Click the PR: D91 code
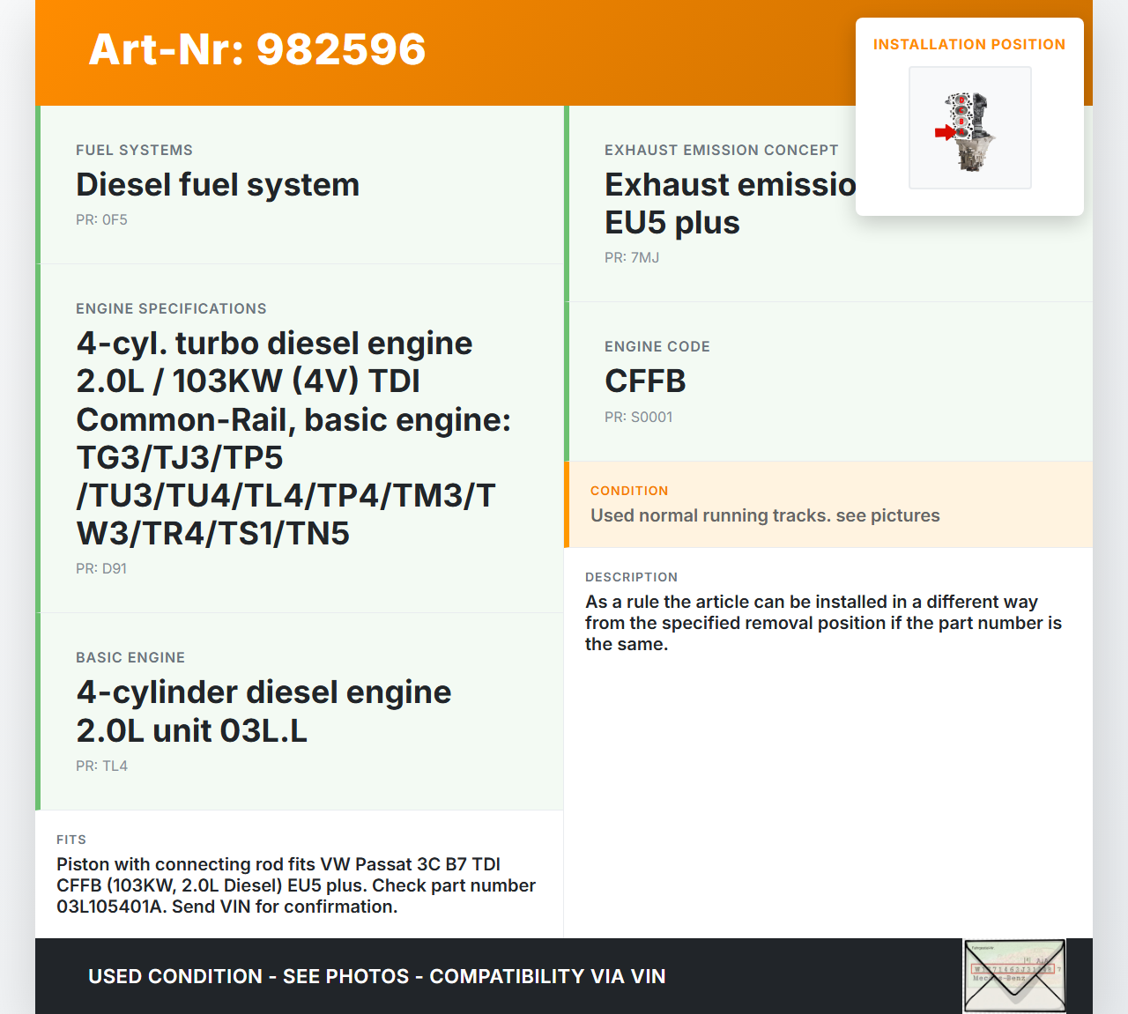1128x1014 pixels. click(x=101, y=568)
